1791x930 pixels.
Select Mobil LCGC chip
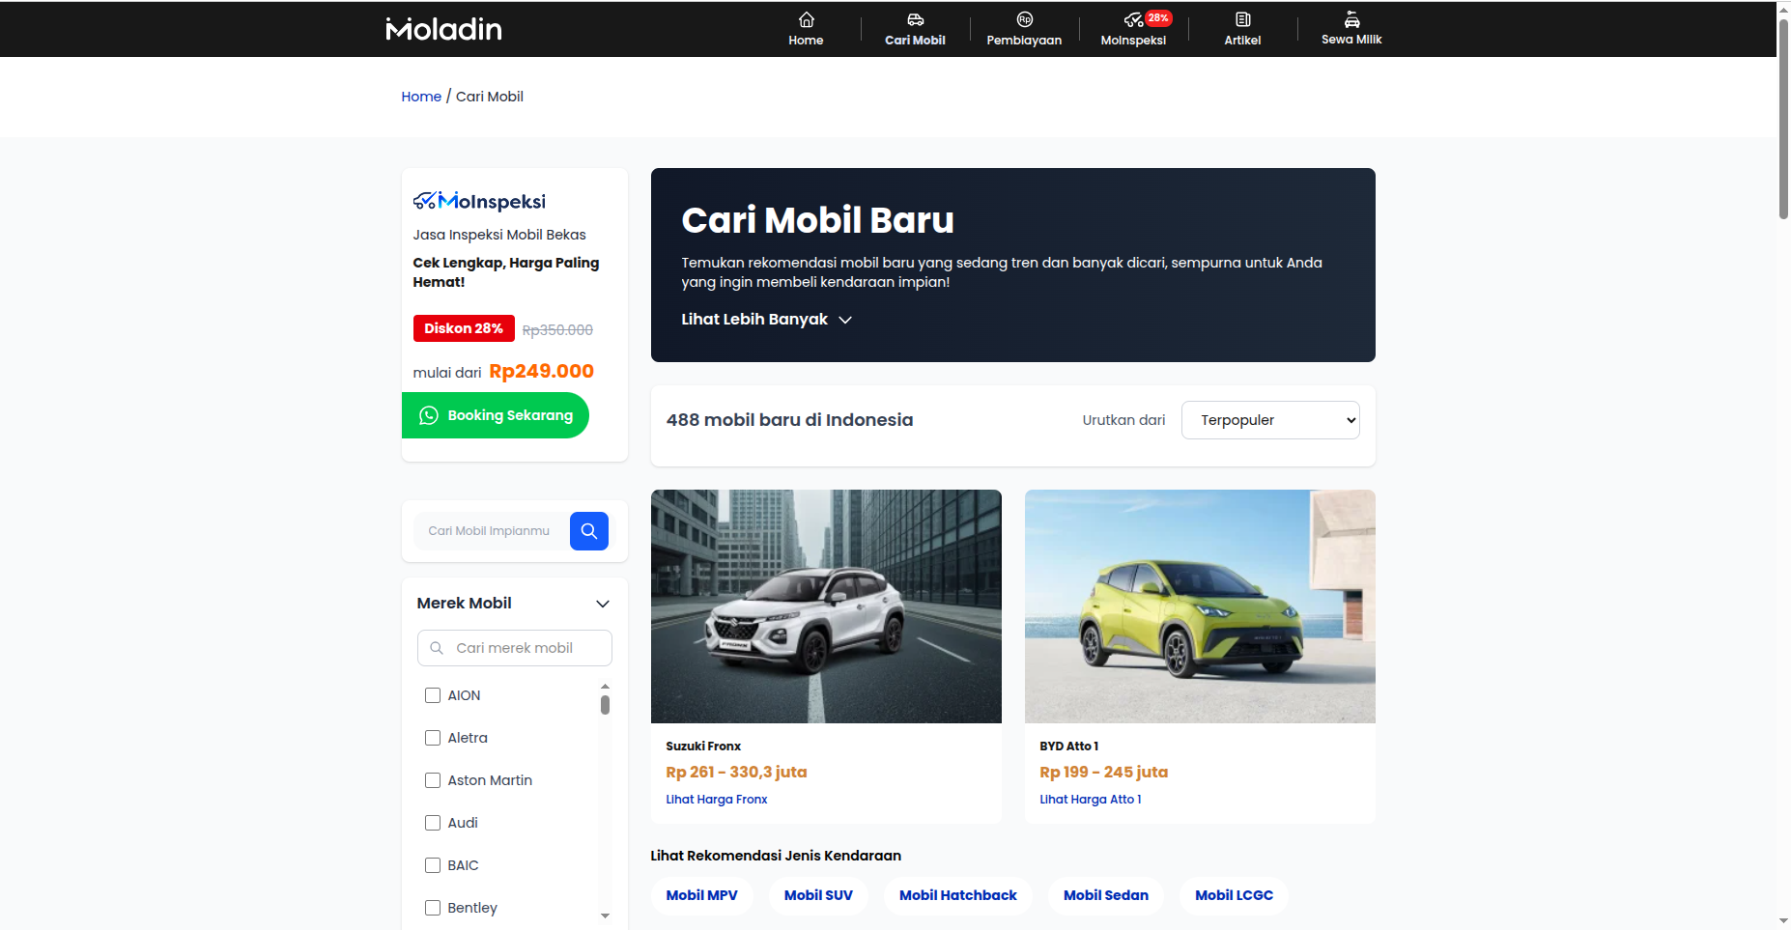(1234, 895)
